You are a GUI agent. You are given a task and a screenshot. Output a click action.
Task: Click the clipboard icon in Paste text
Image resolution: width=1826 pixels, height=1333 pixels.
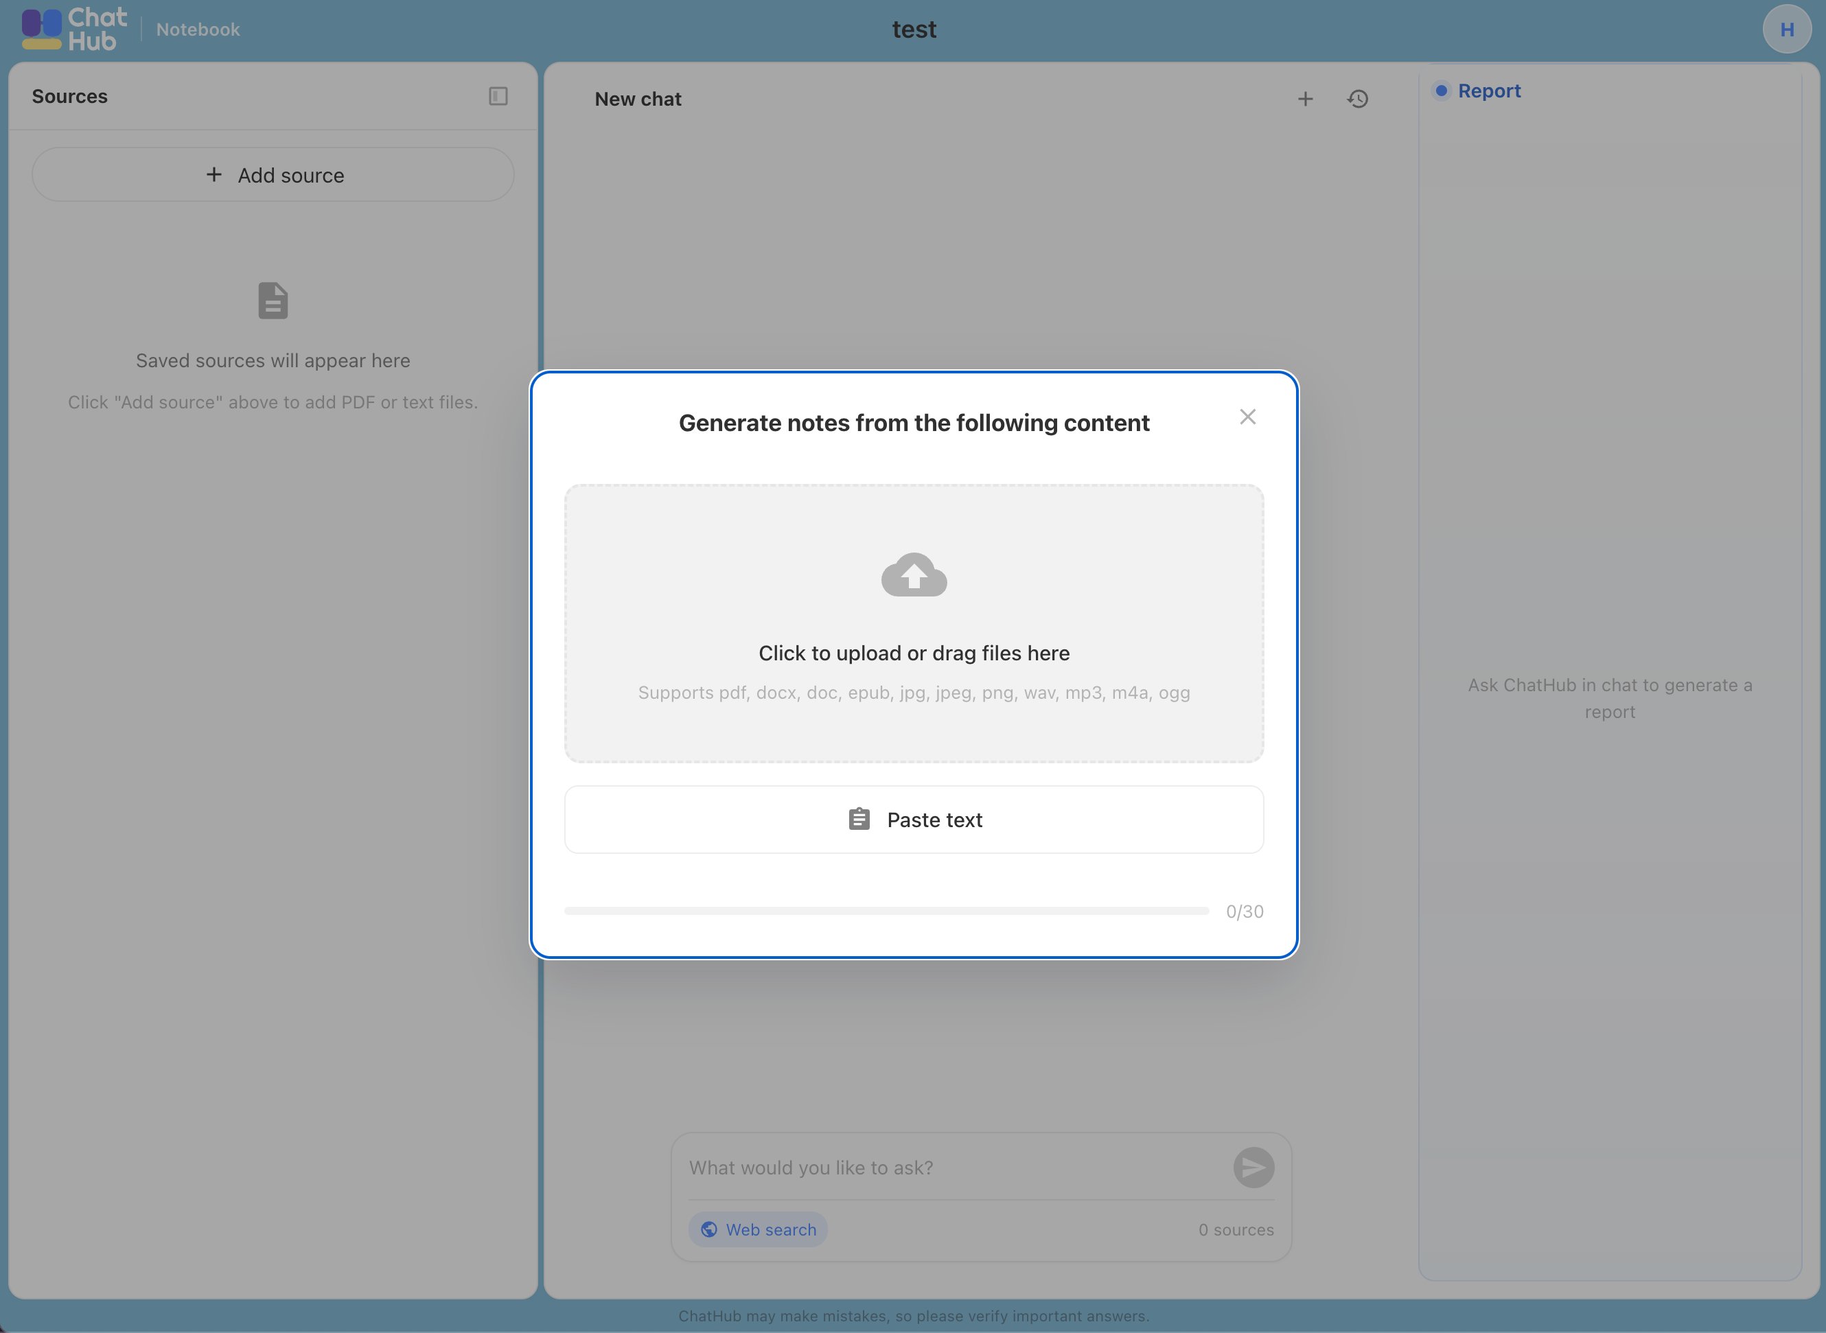859,819
